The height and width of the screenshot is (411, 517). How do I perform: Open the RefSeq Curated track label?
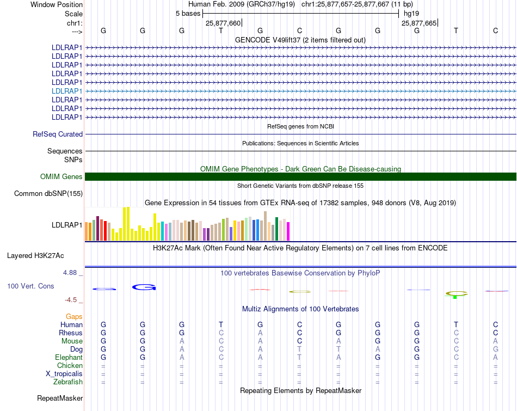click(x=58, y=134)
